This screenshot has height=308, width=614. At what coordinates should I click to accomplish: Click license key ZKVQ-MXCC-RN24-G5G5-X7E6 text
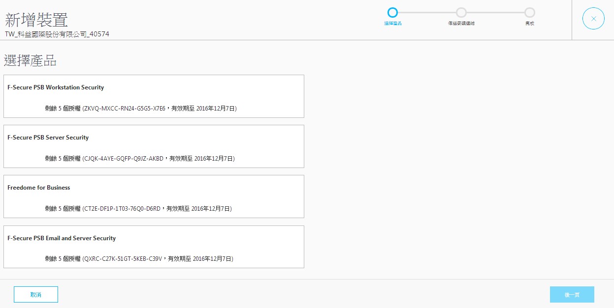125,109
